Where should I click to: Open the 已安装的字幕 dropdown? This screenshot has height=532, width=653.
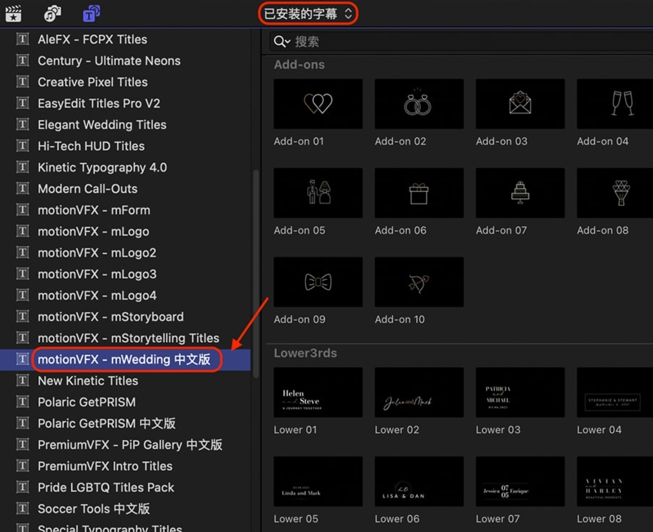308,14
